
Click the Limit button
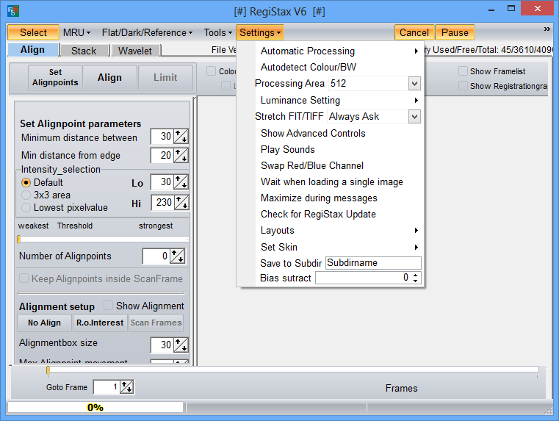pyautogui.click(x=165, y=77)
